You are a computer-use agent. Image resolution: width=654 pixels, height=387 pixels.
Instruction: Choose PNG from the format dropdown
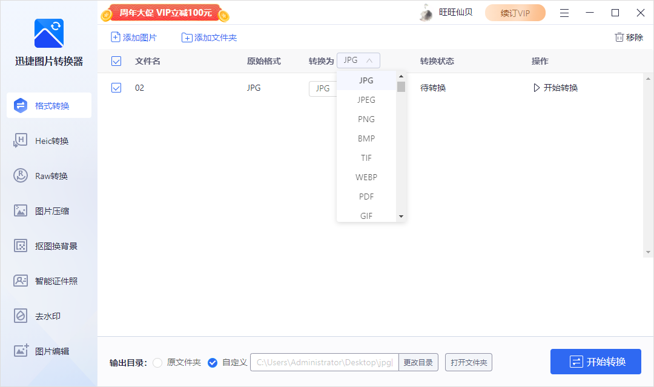click(x=366, y=119)
